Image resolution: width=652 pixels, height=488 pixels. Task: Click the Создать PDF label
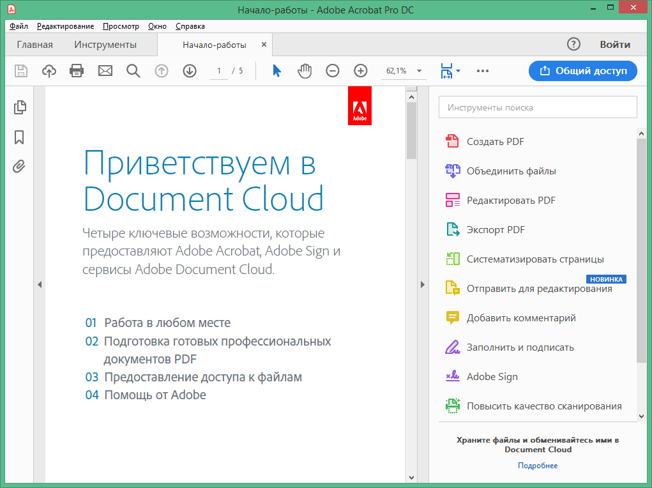pyautogui.click(x=496, y=141)
